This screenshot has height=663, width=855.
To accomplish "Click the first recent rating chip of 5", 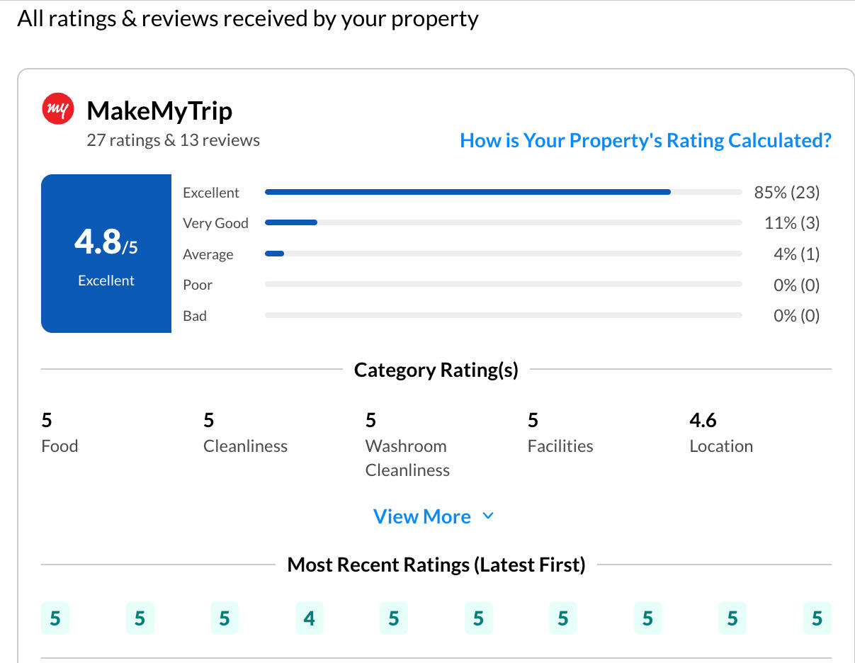I will pos(55,618).
